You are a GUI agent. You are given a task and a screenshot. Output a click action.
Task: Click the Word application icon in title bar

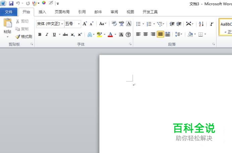tap(3, 3)
